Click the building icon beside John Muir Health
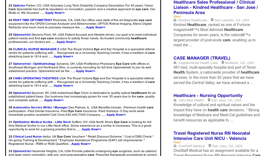The width and height of the screenshot is (266, 156). click(175, 100)
